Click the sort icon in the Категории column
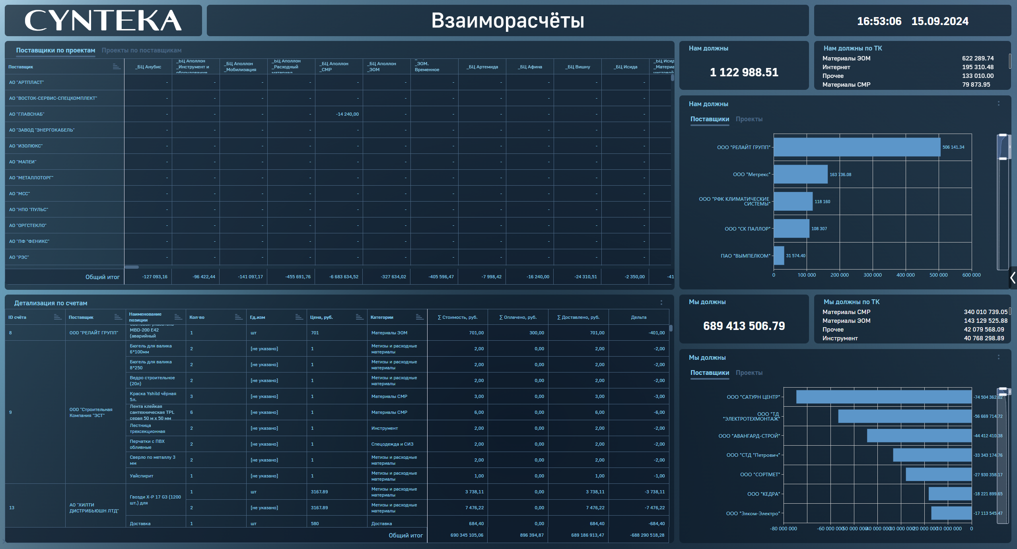Image resolution: width=1017 pixels, height=549 pixels. 419,317
